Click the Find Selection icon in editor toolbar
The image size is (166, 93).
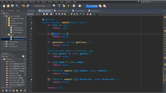pos(56,14)
